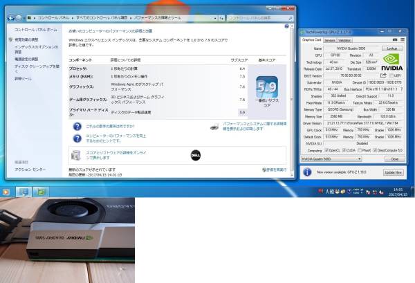Open 視覚効果の調整 sidebar link

pos(26,39)
